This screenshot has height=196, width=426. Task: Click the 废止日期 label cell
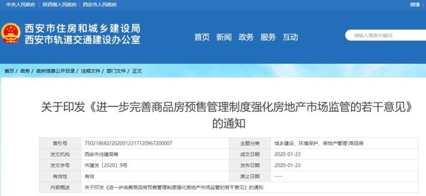(x=250, y=176)
